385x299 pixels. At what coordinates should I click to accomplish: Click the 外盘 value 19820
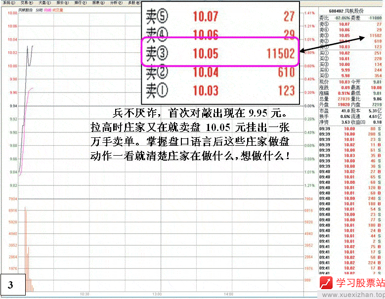coord(344,104)
